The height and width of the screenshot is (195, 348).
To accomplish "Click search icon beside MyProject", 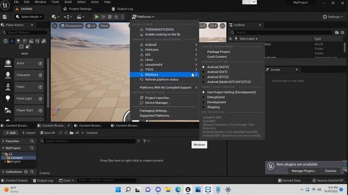I will pyautogui.click(x=32, y=148).
